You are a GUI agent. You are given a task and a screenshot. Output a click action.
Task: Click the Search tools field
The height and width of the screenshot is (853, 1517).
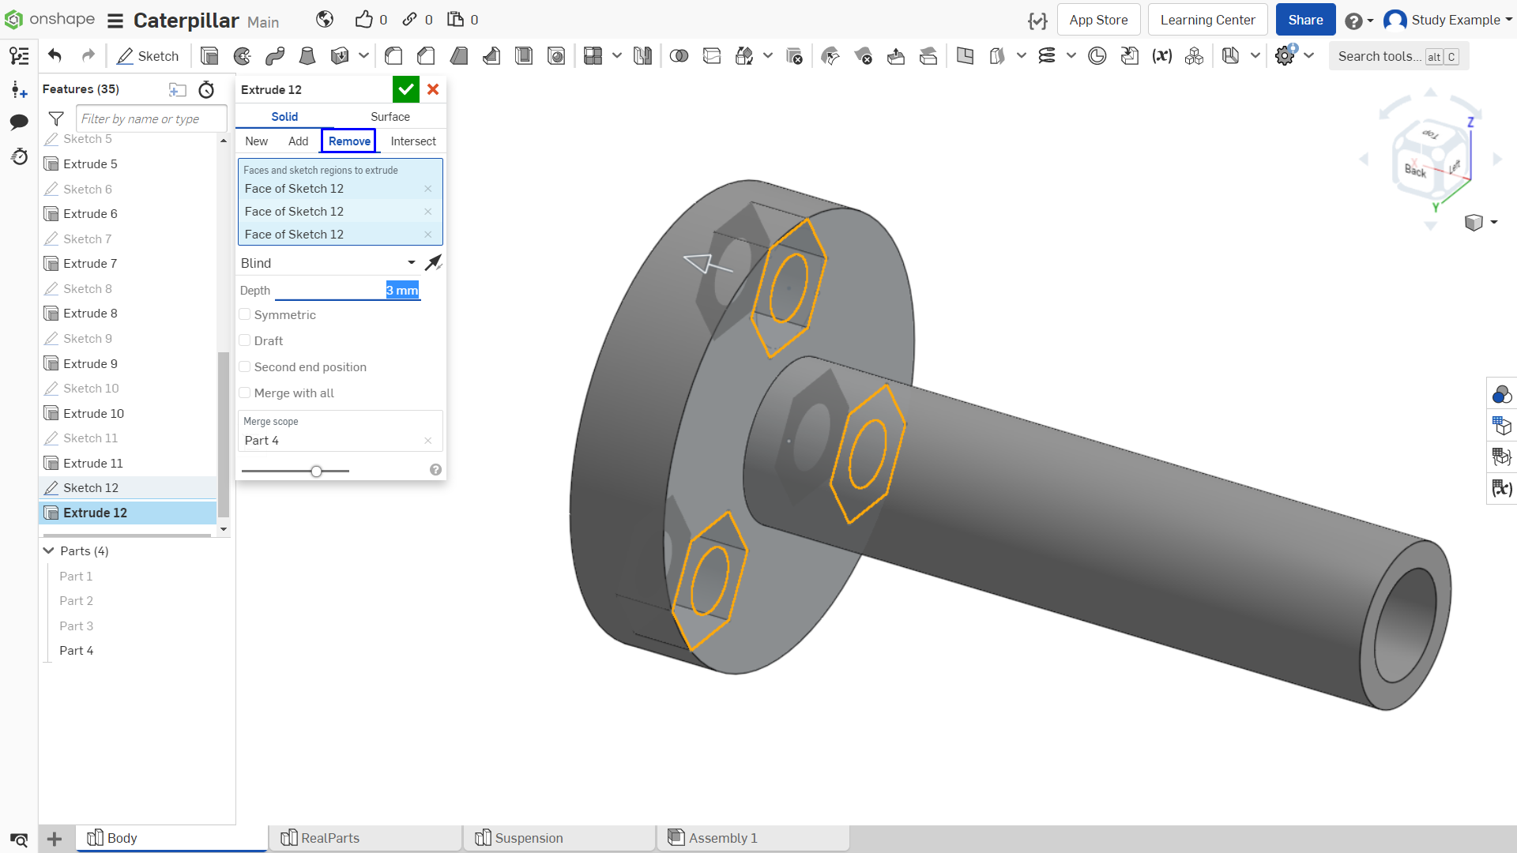1398,56
